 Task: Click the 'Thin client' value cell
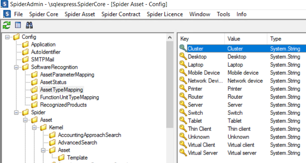point(239,129)
